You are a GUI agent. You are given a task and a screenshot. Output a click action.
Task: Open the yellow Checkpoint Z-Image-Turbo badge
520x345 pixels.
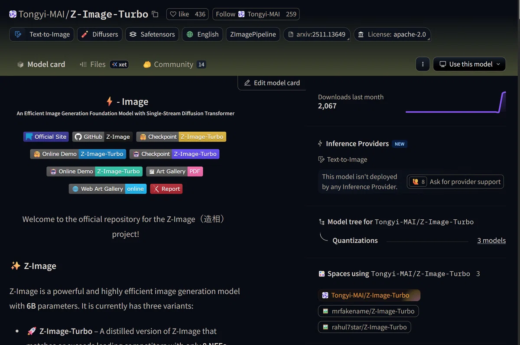tap(181, 137)
